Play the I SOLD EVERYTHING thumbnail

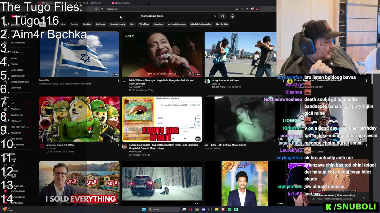pyautogui.click(x=79, y=183)
